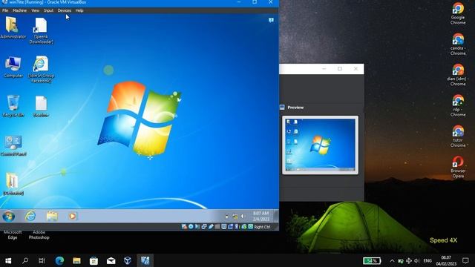Click the Windows 7 tray network icon
Viewport: 475px width, 267px height.
(235, 216)
